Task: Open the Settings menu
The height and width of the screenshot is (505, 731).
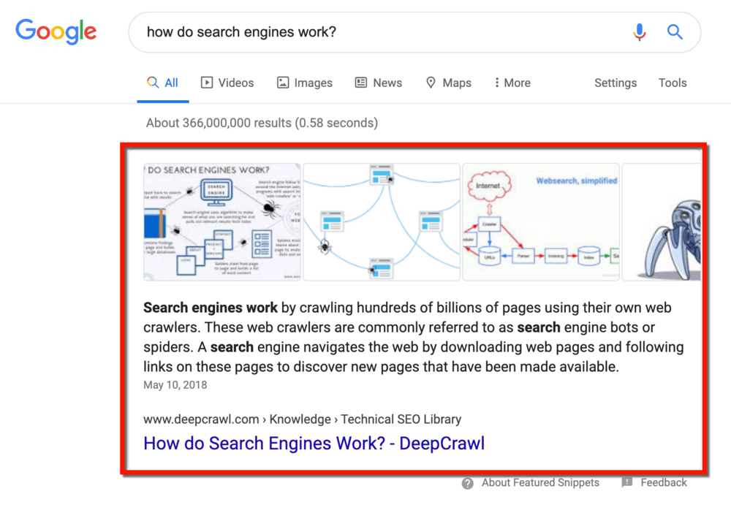Action: pos(615,83)
